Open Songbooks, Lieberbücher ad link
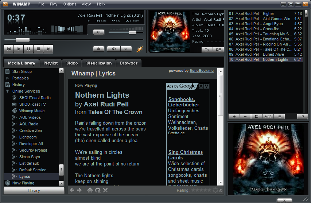This screenshot has height=203, width=311. pyautogui.click(x=183, y=102)
